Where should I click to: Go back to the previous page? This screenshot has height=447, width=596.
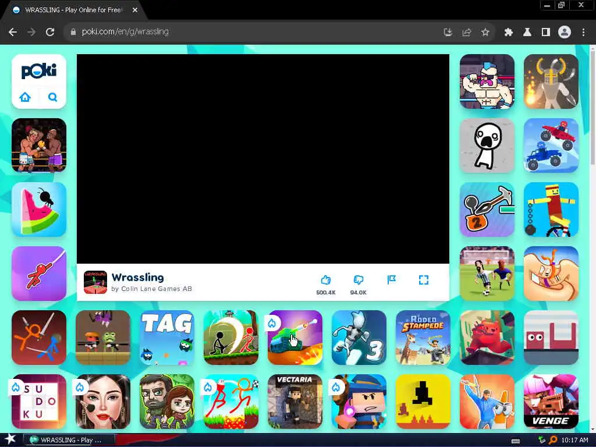[x=13, y=32]
